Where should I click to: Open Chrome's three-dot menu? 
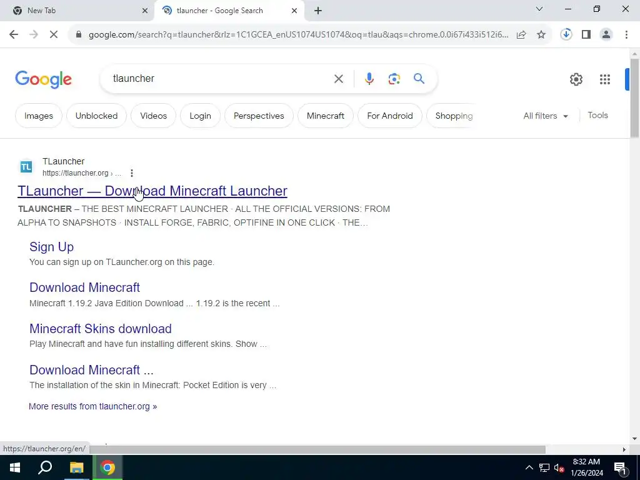tap(626, 35)
